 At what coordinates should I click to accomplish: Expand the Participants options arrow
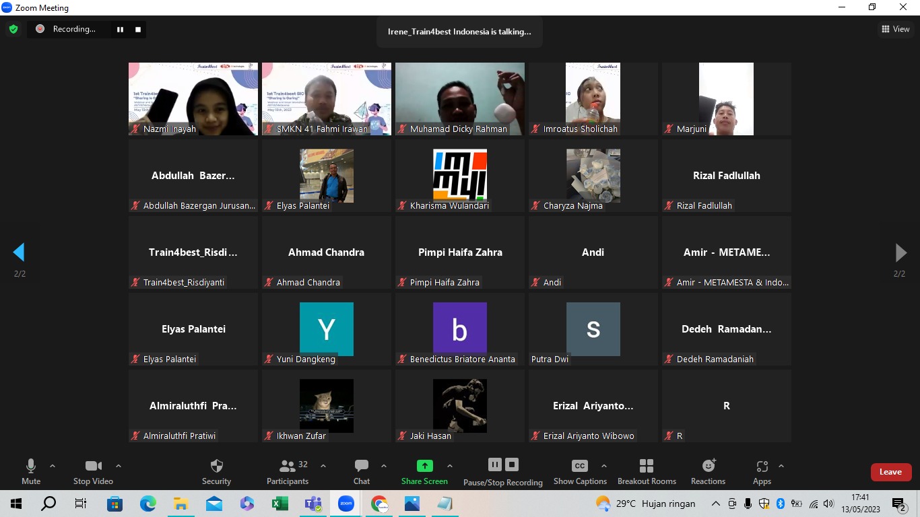pos(323,466)
